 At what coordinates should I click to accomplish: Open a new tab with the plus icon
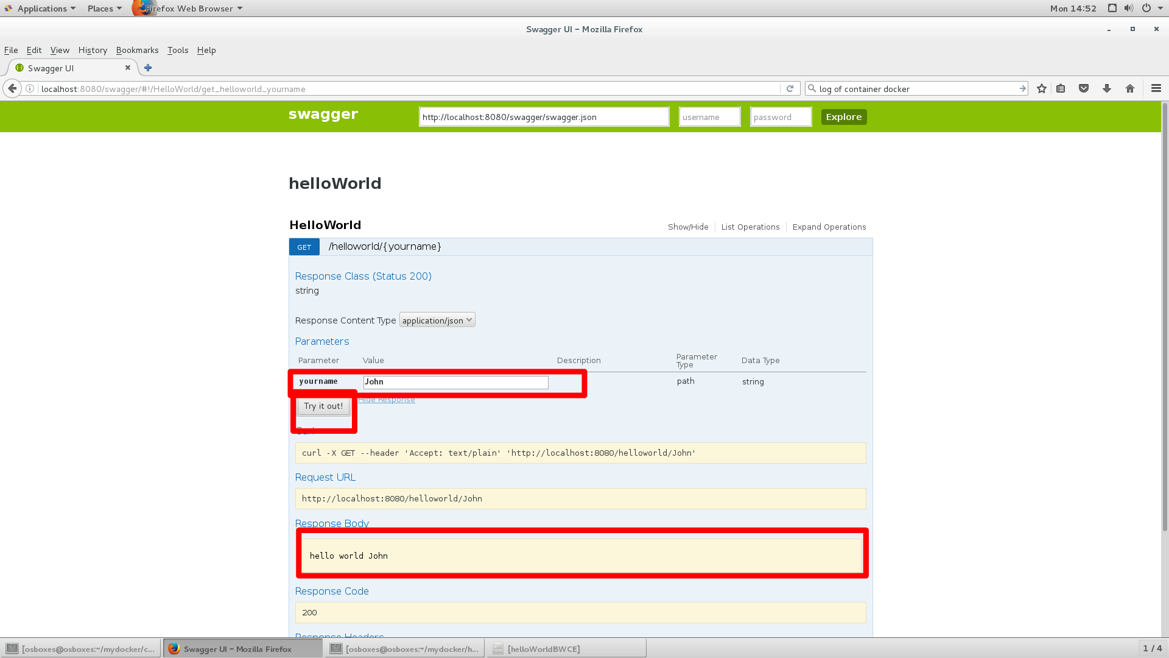(148, 68)
